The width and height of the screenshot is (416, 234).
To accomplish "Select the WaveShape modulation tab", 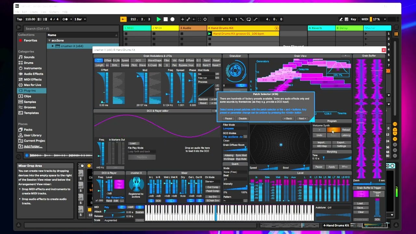I will (x=154, y=60).
